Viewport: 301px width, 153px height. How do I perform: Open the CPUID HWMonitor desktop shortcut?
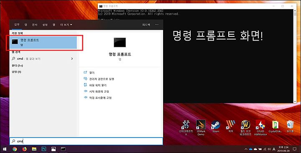[260, 127]
